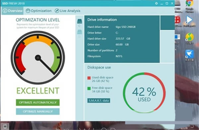The image size is (199, 130).
Task: Open settings gear in SSD Fresh title bar
Action: pyautogui.click(x=156, y=3)
